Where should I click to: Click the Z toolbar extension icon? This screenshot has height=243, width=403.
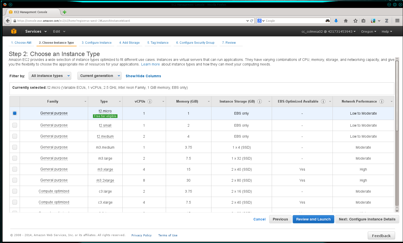point(387,21)
